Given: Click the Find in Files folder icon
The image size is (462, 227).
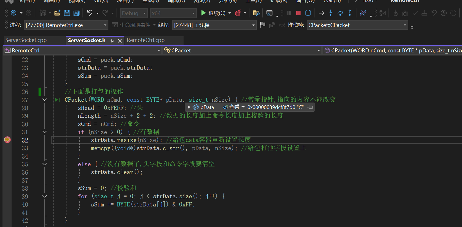Looking at the screenshot, I should coord(256,13).
